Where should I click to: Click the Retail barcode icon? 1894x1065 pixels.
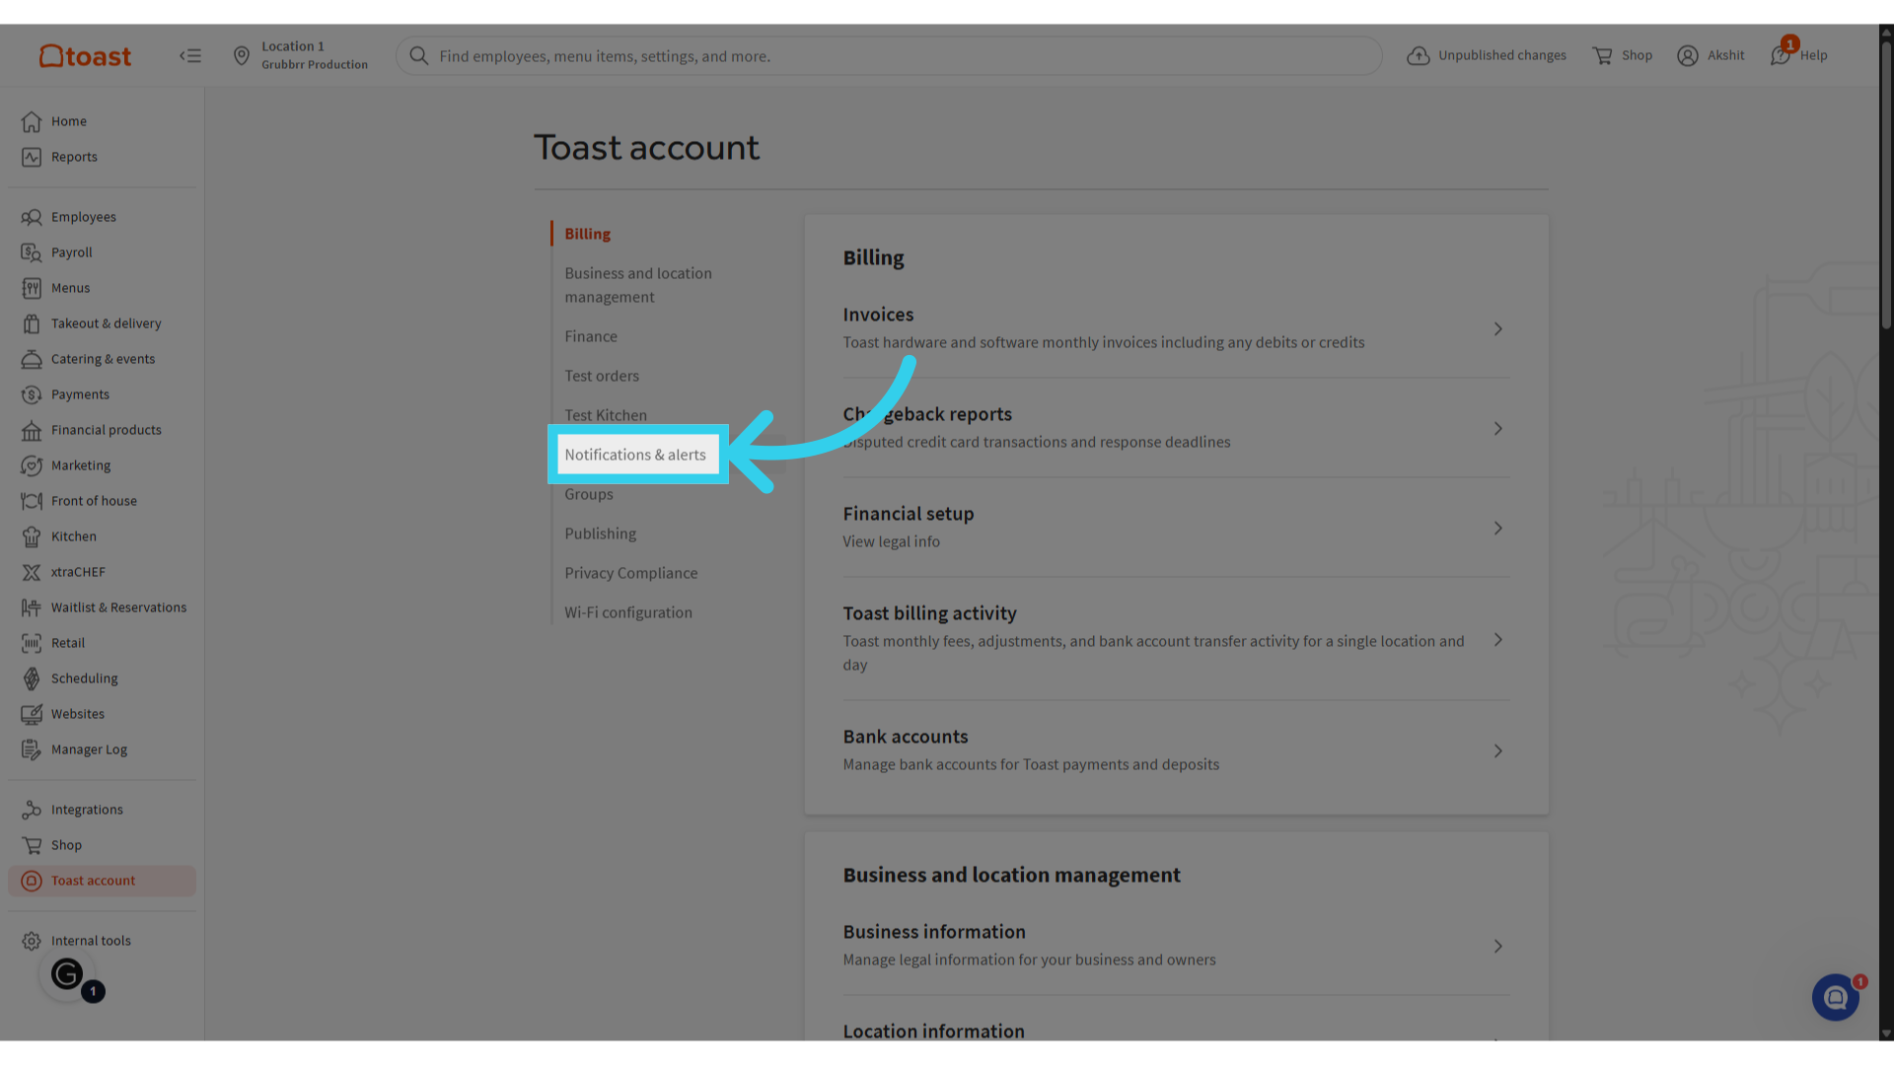[32, 643]
